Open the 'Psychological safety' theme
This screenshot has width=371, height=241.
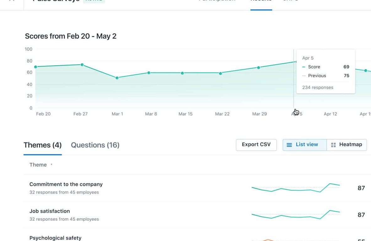click(x=55, y=238)
